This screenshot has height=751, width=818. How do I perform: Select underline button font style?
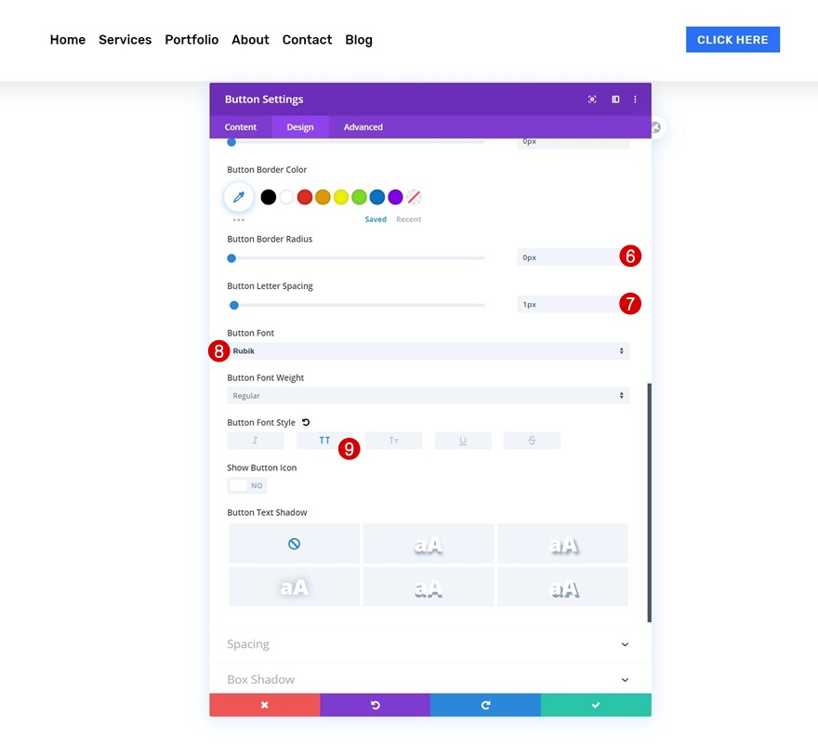tap(463, 441)
